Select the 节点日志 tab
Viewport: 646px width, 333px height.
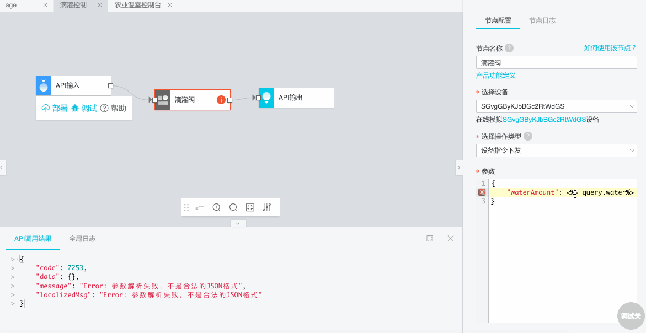542,20
